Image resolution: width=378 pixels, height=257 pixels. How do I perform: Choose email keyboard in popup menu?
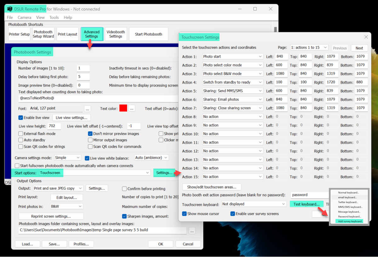coord(347,197)
